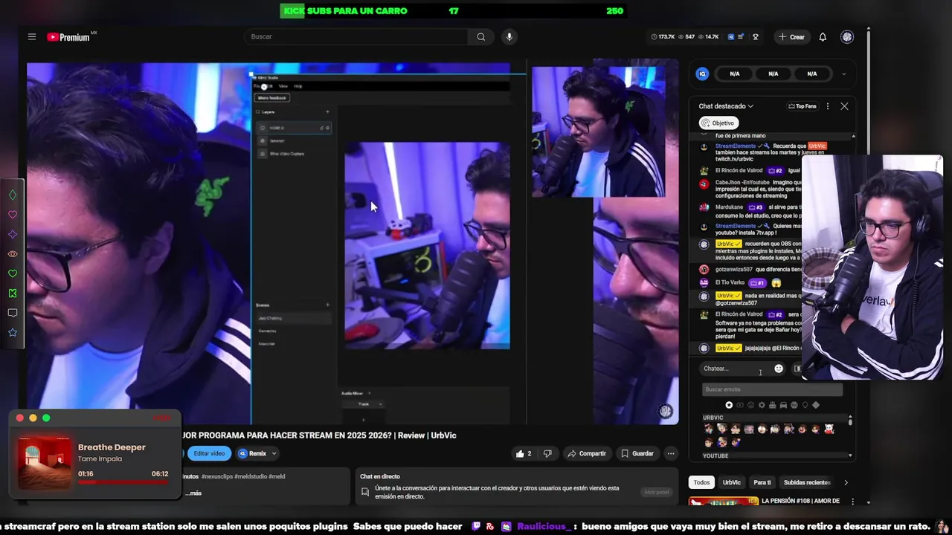The image size is (952, 535).
Task: Select the car emote category
Action: (x=783, y=405)
